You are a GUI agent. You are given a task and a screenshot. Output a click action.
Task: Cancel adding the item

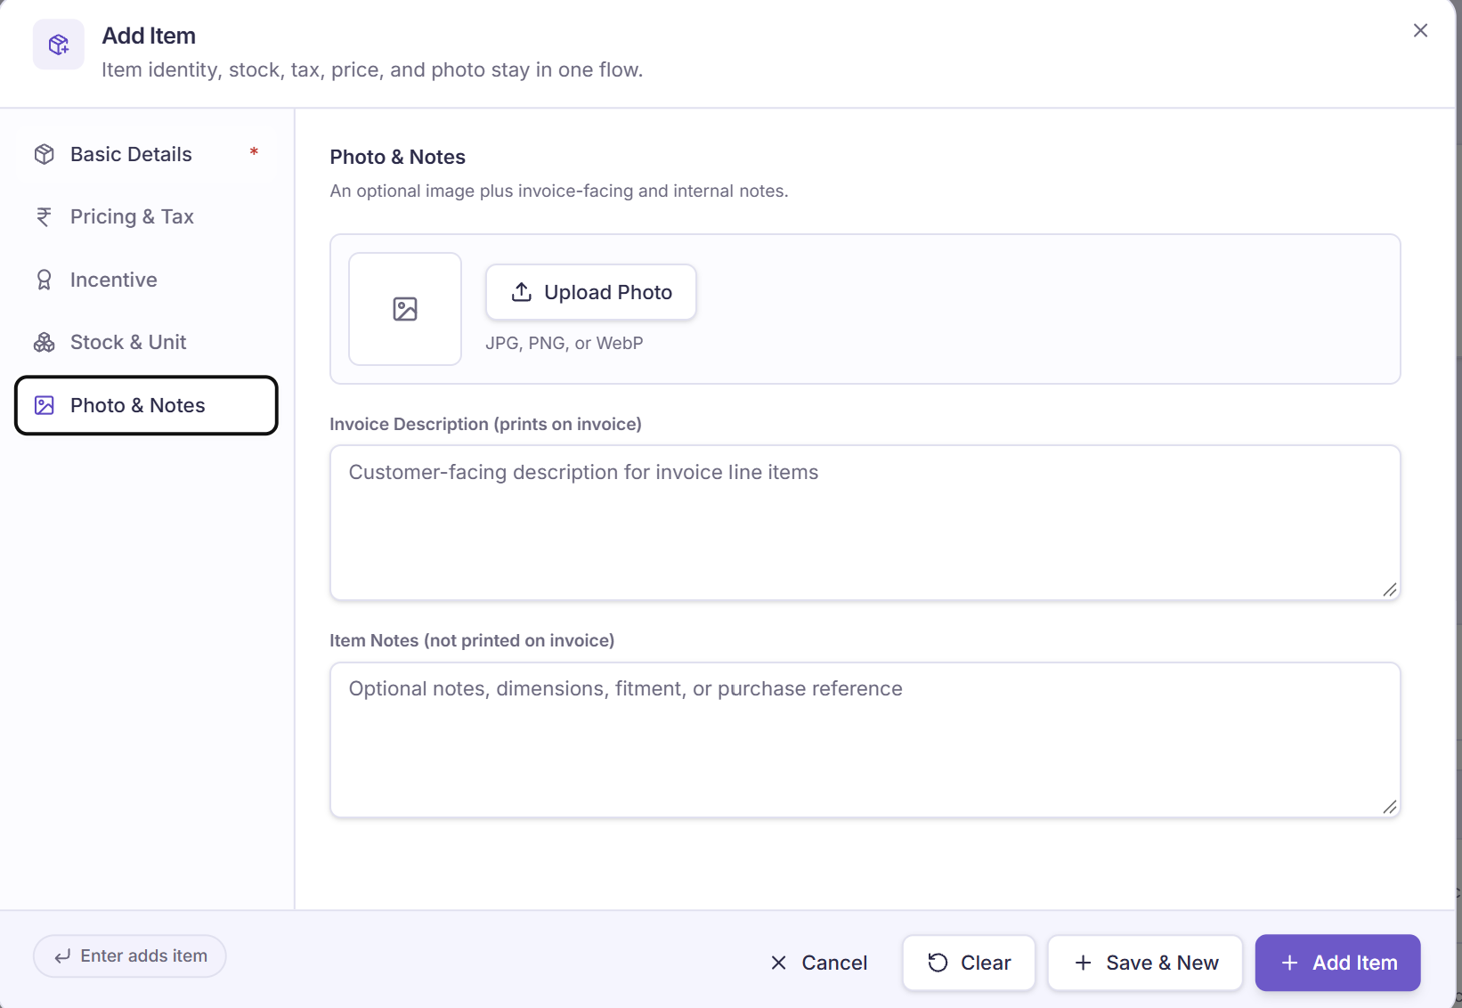click(818, 963)
